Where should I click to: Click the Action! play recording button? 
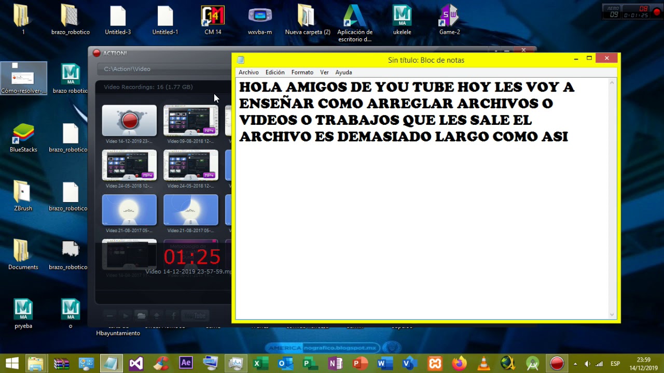(x=125, y=315)
